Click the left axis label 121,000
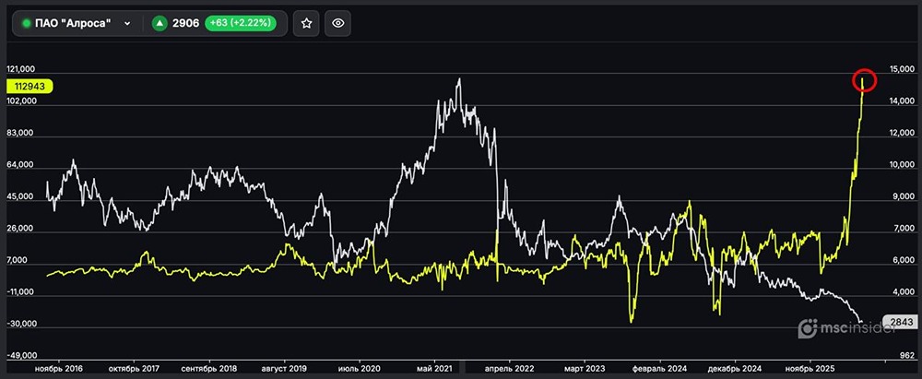The image size is (922, 379). [x=21, y=69]
